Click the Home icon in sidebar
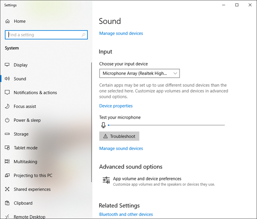257x219 pixels. coord(7,21)
